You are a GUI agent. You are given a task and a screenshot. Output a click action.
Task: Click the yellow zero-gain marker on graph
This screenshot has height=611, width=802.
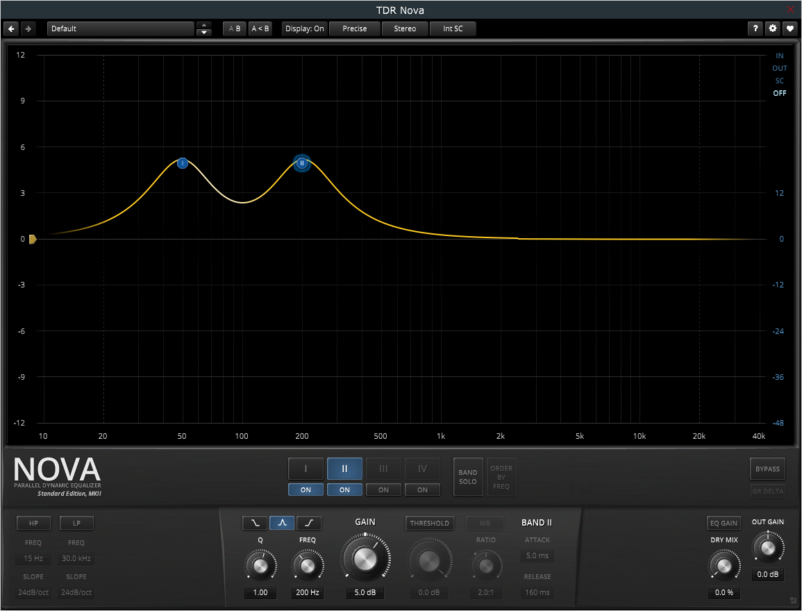pyautogui.click(x=32, y=239)
